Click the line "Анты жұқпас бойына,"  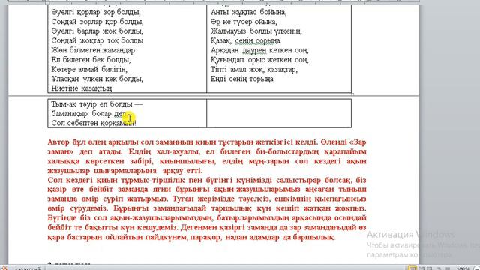[x=248, y=12]
